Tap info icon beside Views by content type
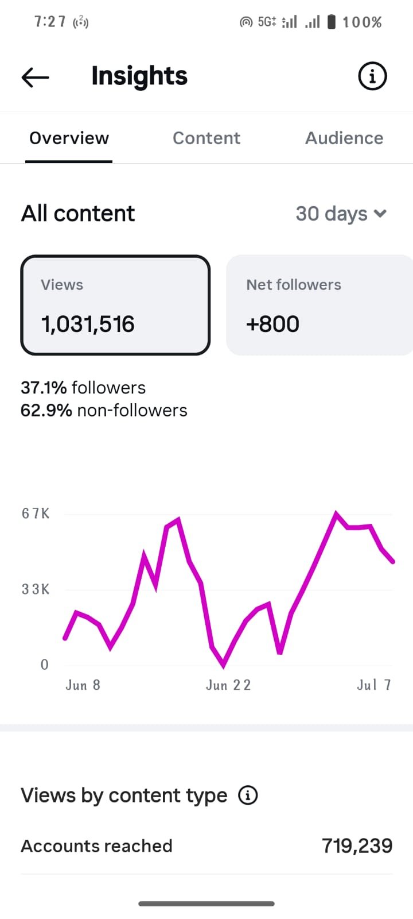 (248, 796)
